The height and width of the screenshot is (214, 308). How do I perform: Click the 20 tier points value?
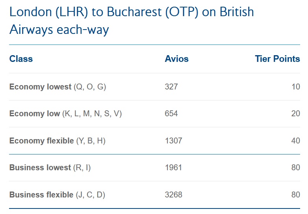[x=295, y=114]
